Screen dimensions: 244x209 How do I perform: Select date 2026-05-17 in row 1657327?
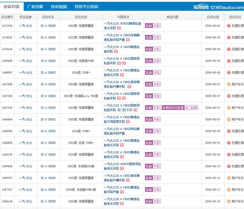[x=213, y=190]
